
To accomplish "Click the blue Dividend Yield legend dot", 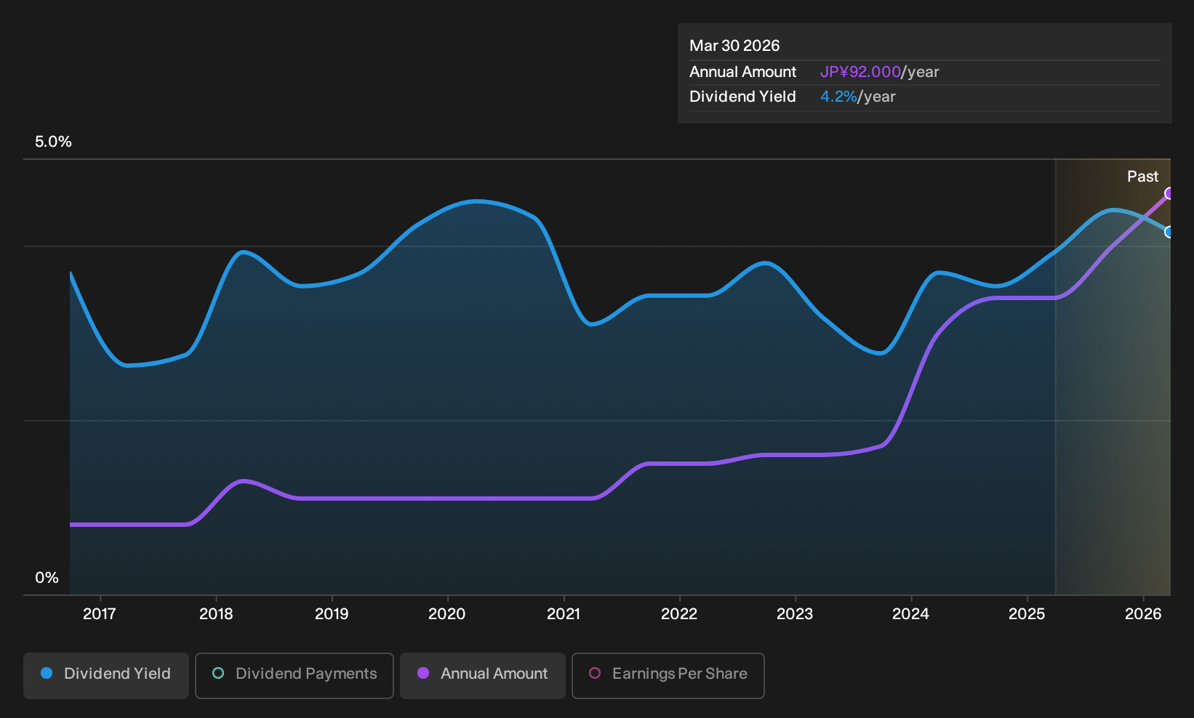I will tap(47, 673).
